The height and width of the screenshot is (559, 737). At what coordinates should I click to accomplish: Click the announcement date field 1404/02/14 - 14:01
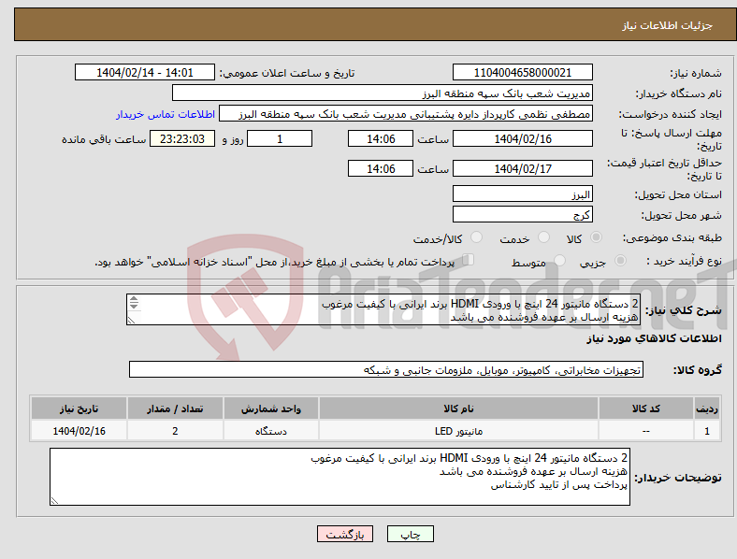(x=145, y=72)
